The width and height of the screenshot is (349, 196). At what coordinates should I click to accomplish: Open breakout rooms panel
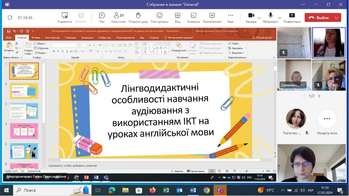(193, 17)
